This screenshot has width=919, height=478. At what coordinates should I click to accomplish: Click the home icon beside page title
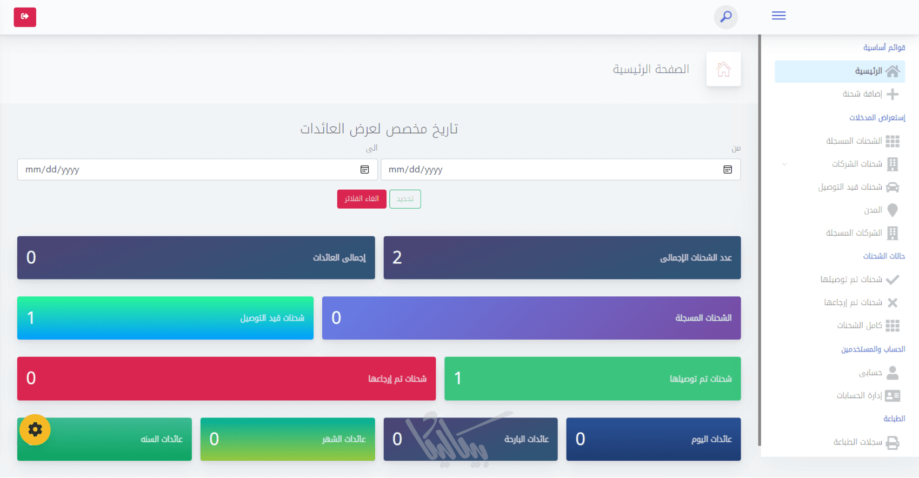(x=723, y=69)
